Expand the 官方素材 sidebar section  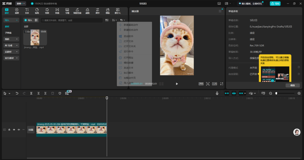11,58
